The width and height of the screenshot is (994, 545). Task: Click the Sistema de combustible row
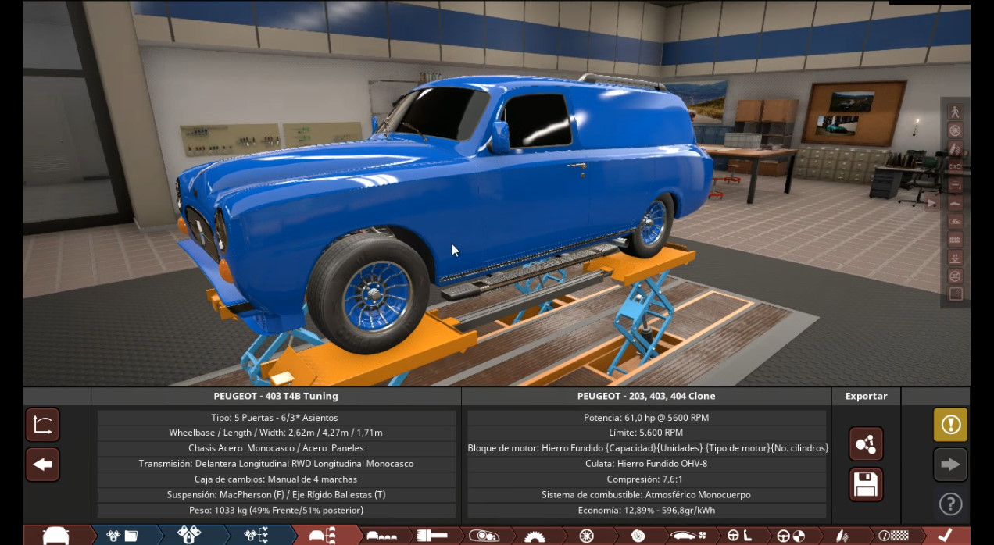pos(646,495)
